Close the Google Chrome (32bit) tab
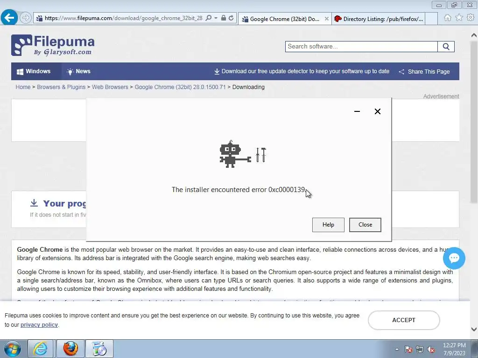 pyautogui.click(x=326, y=19)
